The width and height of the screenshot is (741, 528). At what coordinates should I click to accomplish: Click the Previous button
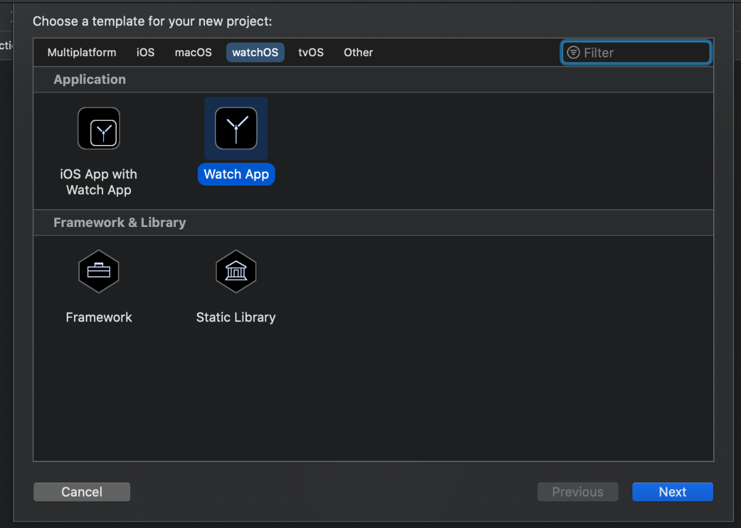(577, 492)
